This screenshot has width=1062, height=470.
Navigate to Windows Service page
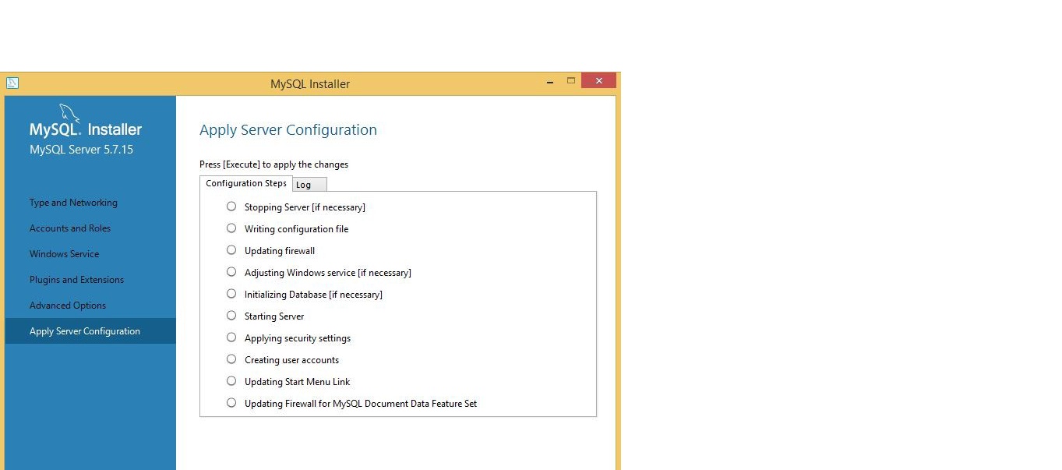[64, 254]
